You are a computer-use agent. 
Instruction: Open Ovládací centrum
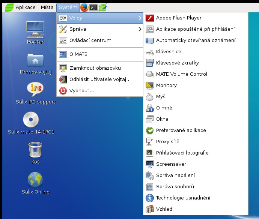pyautogui.click(x=100, y=40)
